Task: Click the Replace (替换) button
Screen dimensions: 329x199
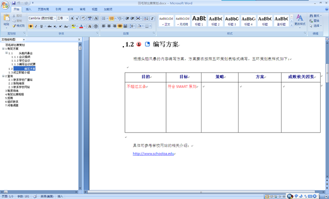Action: click(x=314, y=21)
